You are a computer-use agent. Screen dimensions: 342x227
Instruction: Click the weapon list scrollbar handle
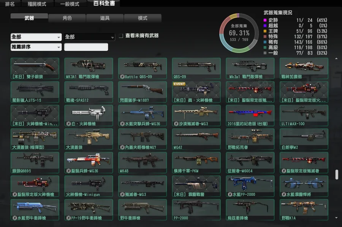click(336, 174)
